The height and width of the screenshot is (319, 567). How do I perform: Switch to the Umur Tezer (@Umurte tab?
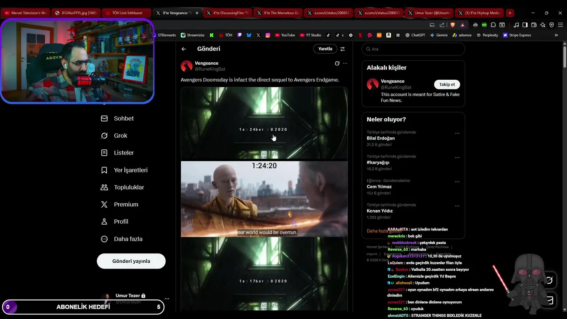pyautogui.click(x=429, y=13)
